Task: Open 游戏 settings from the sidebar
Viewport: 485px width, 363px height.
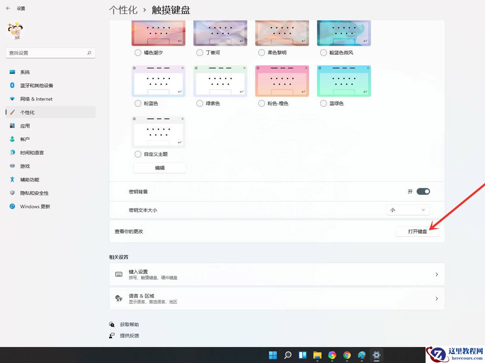Action: (x=25, y=166)
